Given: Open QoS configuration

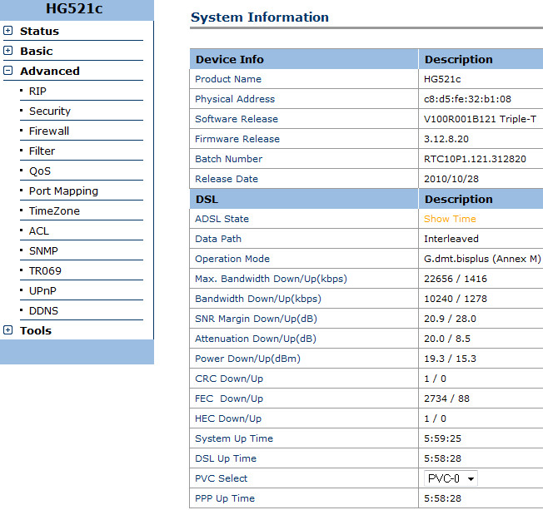Looking at the screenshot, I should pyautogui.click(x=40, y=171).
